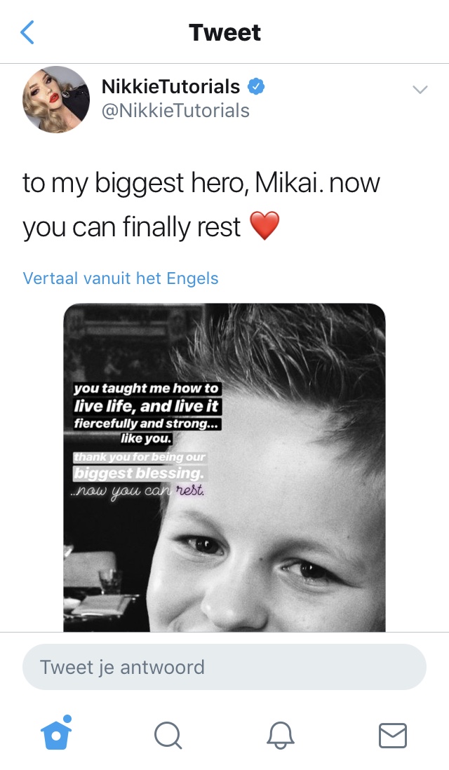Tap the 'live life, and live it' caption
This screenshot has height=770, width=449.
pyautogui.click(x=147, y=406)
